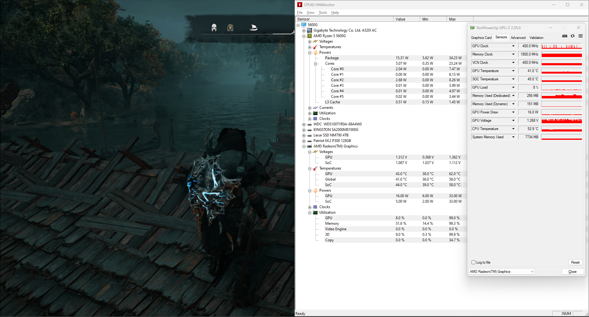589x317 pixels.
Task: Take a GPU-Z screenshot with the camera icon
Action: click(x=565, y=36)
